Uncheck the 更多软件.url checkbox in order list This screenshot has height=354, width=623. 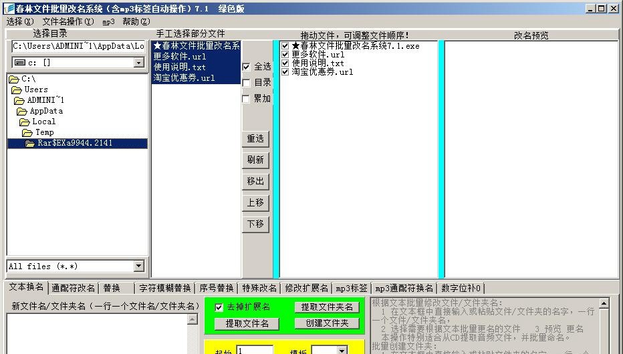pyautogui.click(x=285, y=54)
